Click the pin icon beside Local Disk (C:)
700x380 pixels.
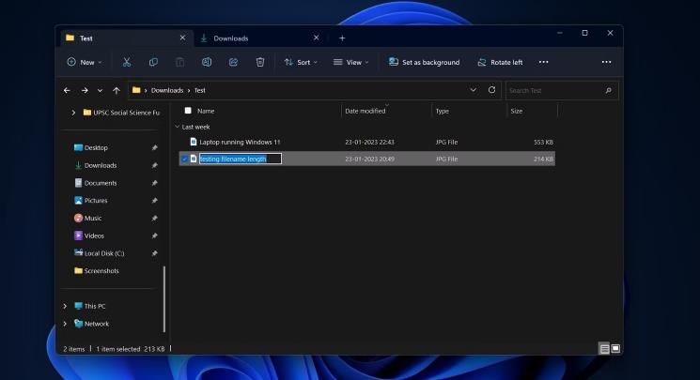click(x=154, y=253)
